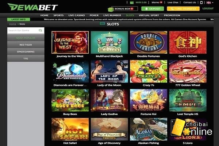Select the SPADEGAMING provider tab
The image size is (219, 146).
pos(26,51)
